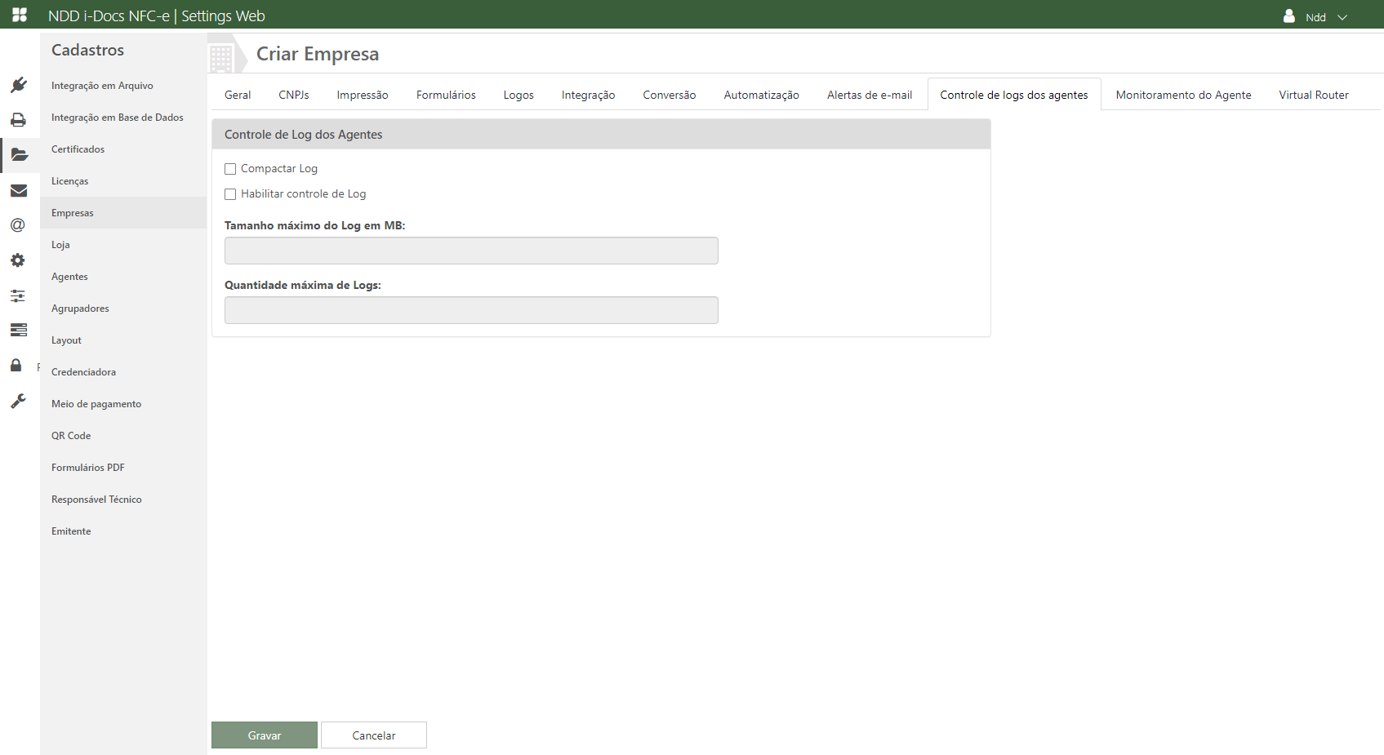Open the gear settings sidebar icon
The width and height of the screenshot is (1384, 755).
(x=18, y=260)
